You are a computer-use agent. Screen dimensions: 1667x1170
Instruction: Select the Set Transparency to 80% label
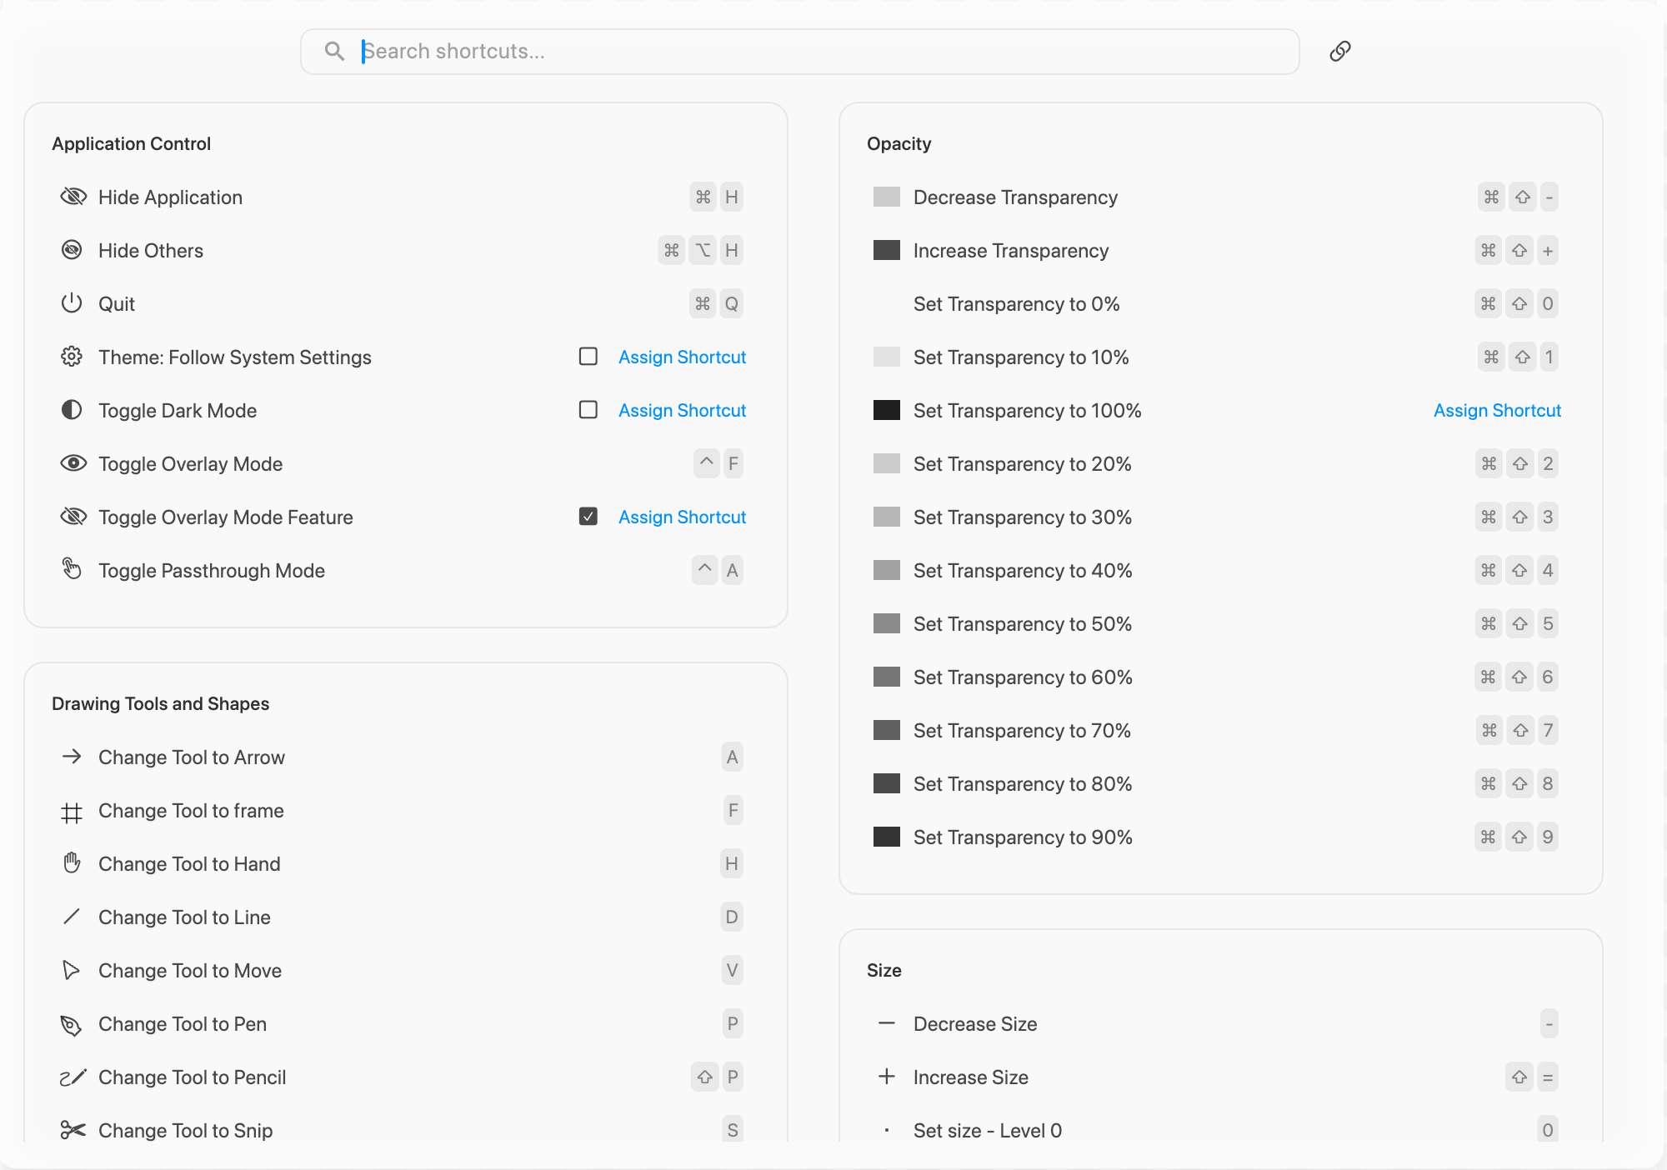coord(1023,783)
